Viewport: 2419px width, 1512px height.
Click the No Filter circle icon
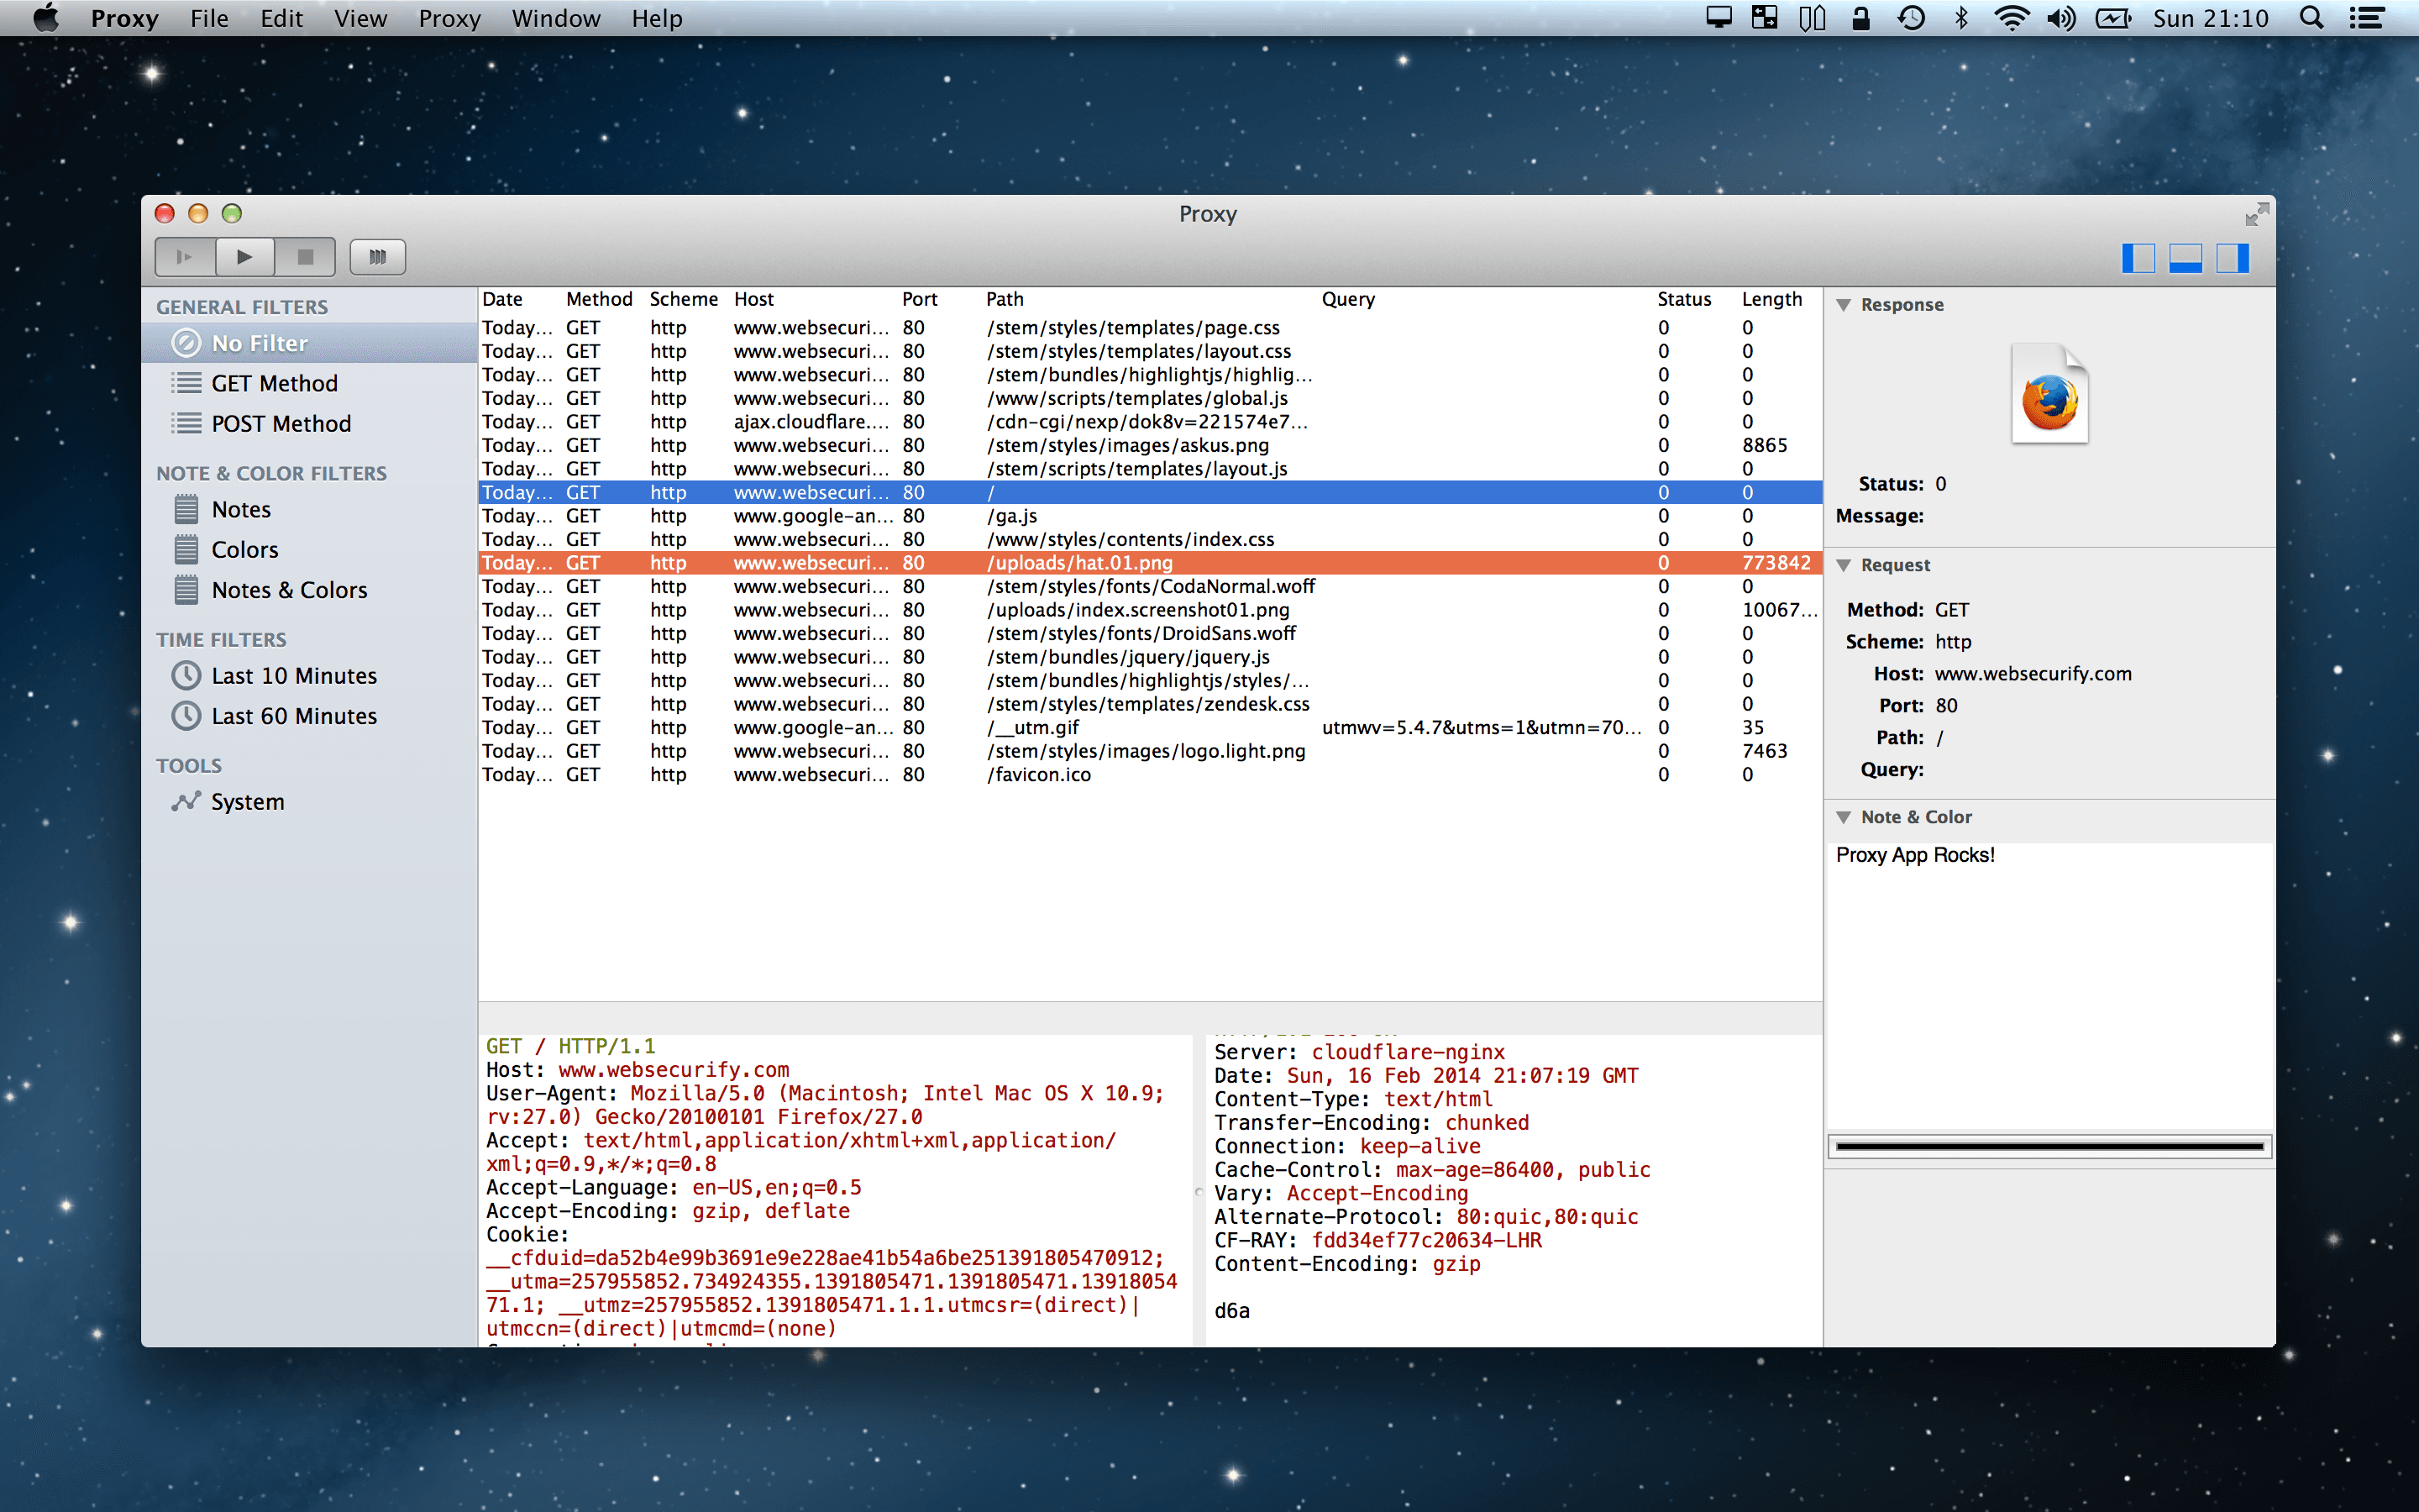(x=186, y=343)
